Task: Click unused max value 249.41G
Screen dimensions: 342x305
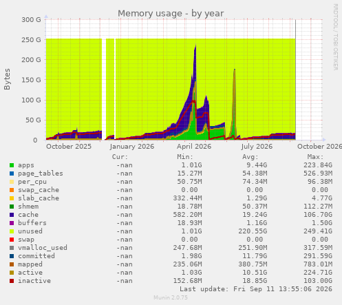Action: click(318, 231)
